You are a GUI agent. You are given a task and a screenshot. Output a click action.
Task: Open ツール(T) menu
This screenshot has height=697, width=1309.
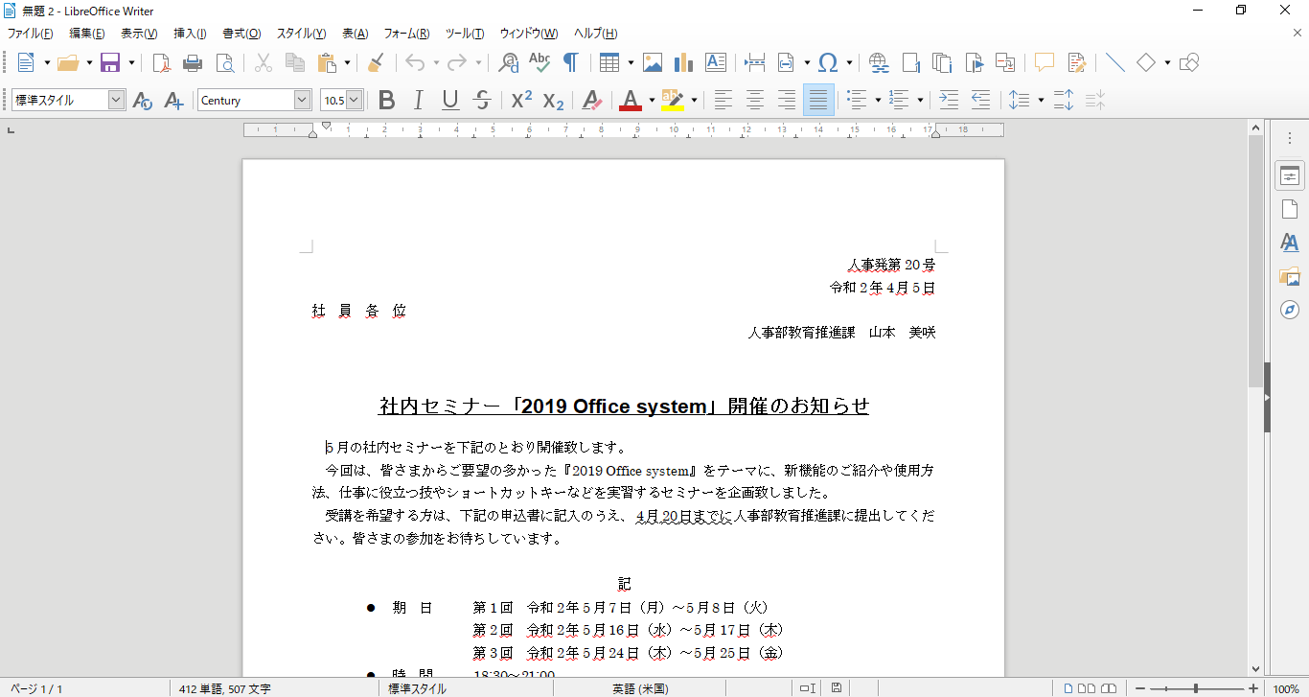pos(465,34)
